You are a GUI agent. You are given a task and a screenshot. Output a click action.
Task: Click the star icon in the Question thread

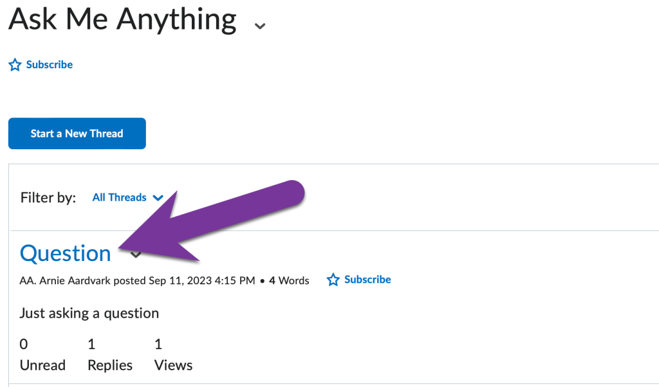pyautogui.click(x=333, y=280)
